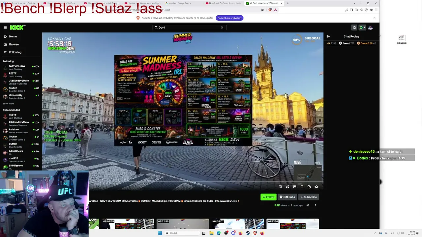Switch to the You Are Not Alone tab

tap(142, 3)
